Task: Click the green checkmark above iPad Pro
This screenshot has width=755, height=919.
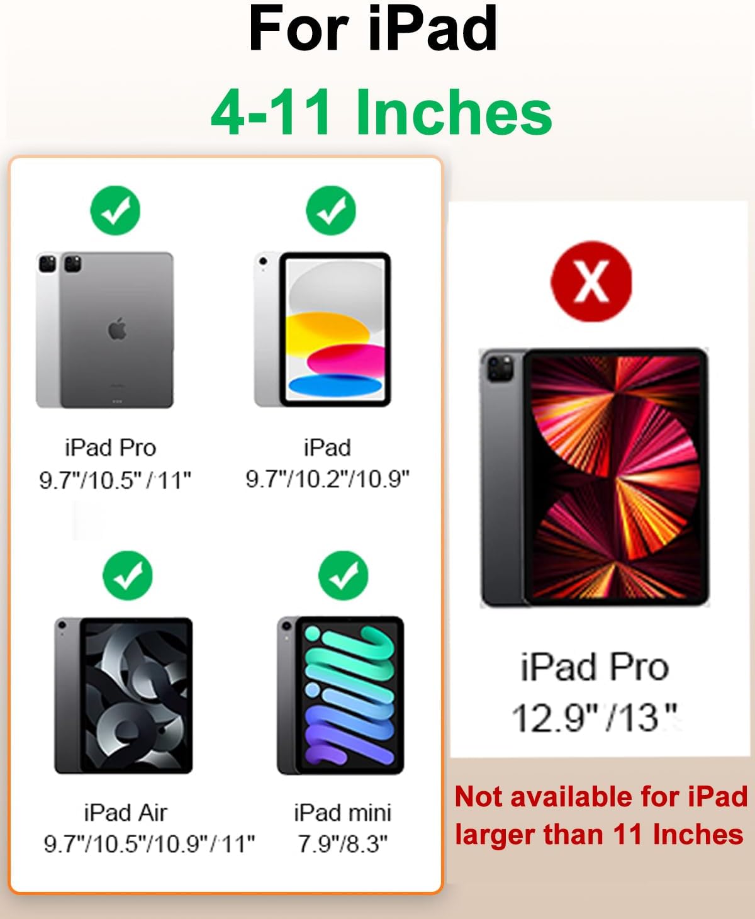Action: click(x=115, y=210)
